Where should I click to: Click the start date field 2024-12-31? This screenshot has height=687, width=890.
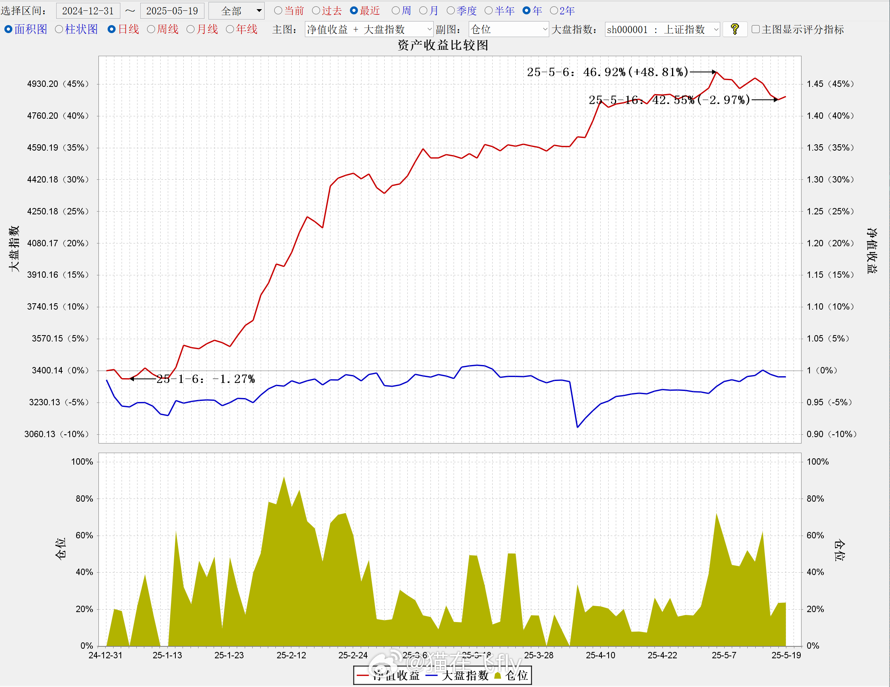tap(88, 11)
